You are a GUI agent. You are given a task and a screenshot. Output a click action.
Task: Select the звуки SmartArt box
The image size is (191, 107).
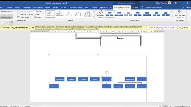(54, 86)
